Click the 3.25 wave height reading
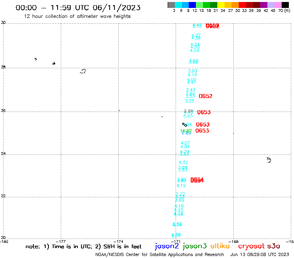Viewport: 294px width, 258px height. pyautogui.click(x=190, y=101)
